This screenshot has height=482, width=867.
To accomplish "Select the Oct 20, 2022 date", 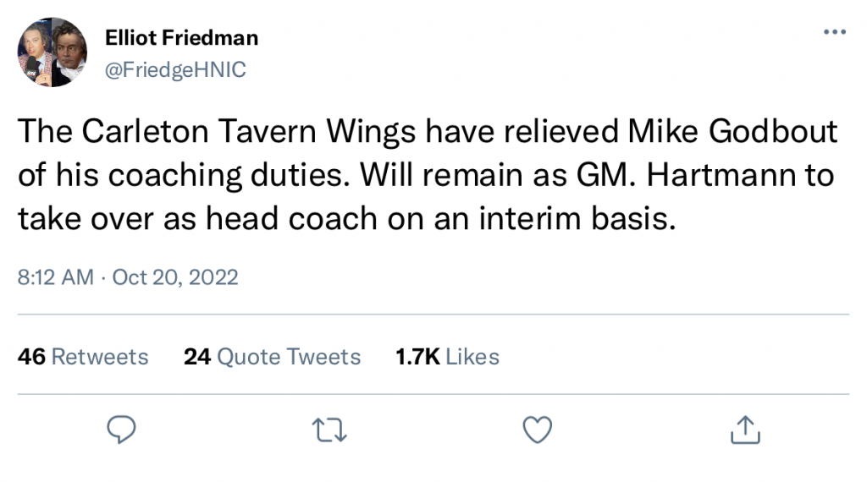I will pyautogui.click(x=175, y=277).
